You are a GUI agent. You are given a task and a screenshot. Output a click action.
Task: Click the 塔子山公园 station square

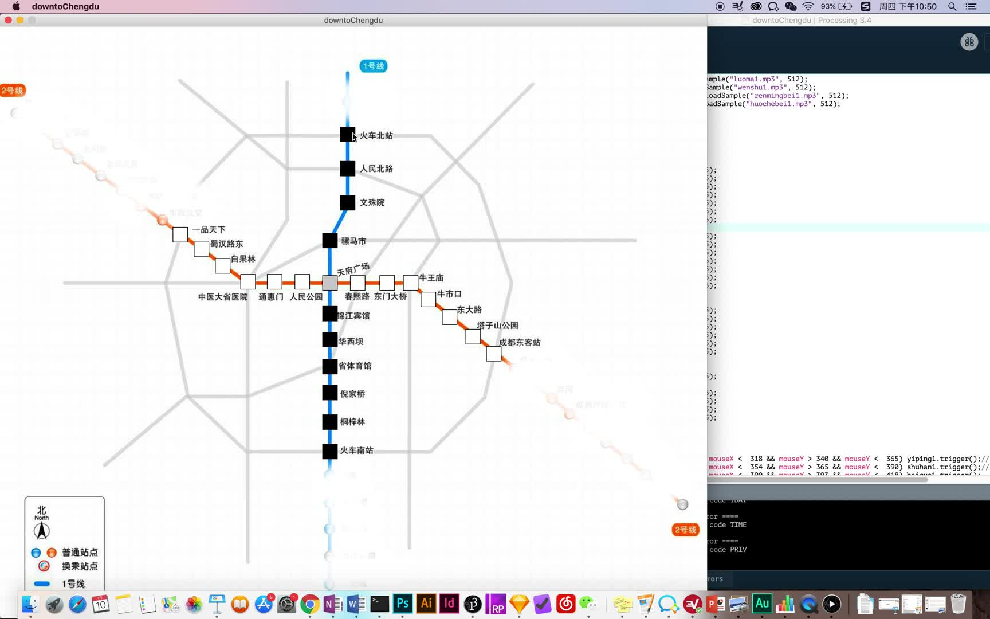pos(473,336)
